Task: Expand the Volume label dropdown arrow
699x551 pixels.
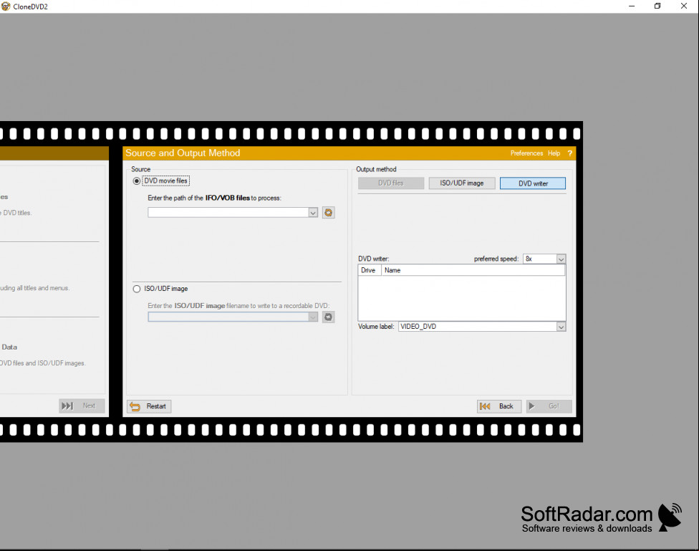Action: click(561, 327)
